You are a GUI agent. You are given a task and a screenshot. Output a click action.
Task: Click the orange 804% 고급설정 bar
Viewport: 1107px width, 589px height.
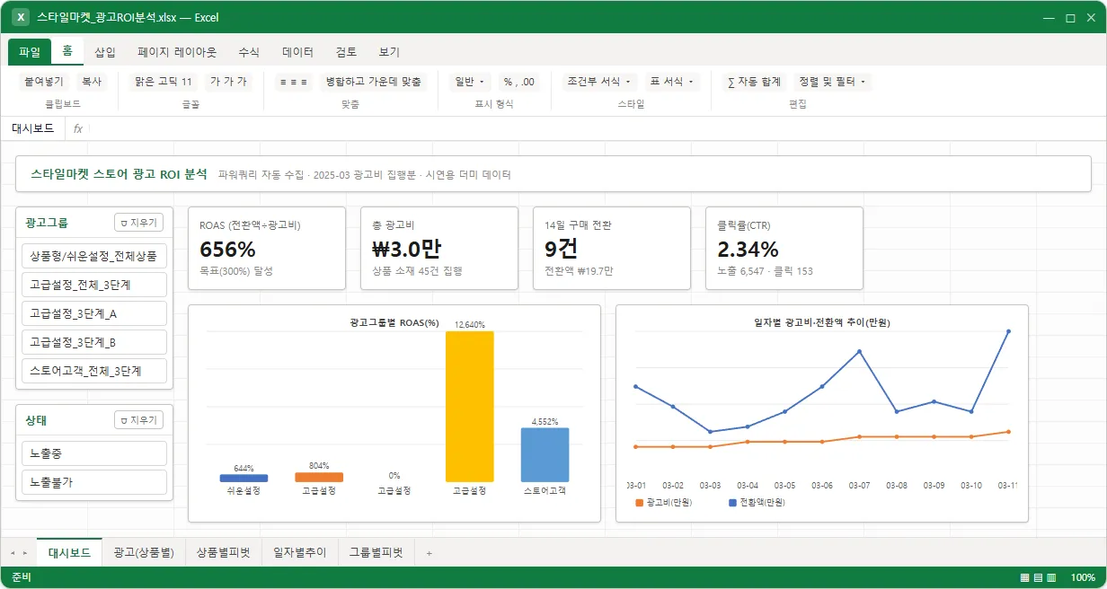coord(318,478)
